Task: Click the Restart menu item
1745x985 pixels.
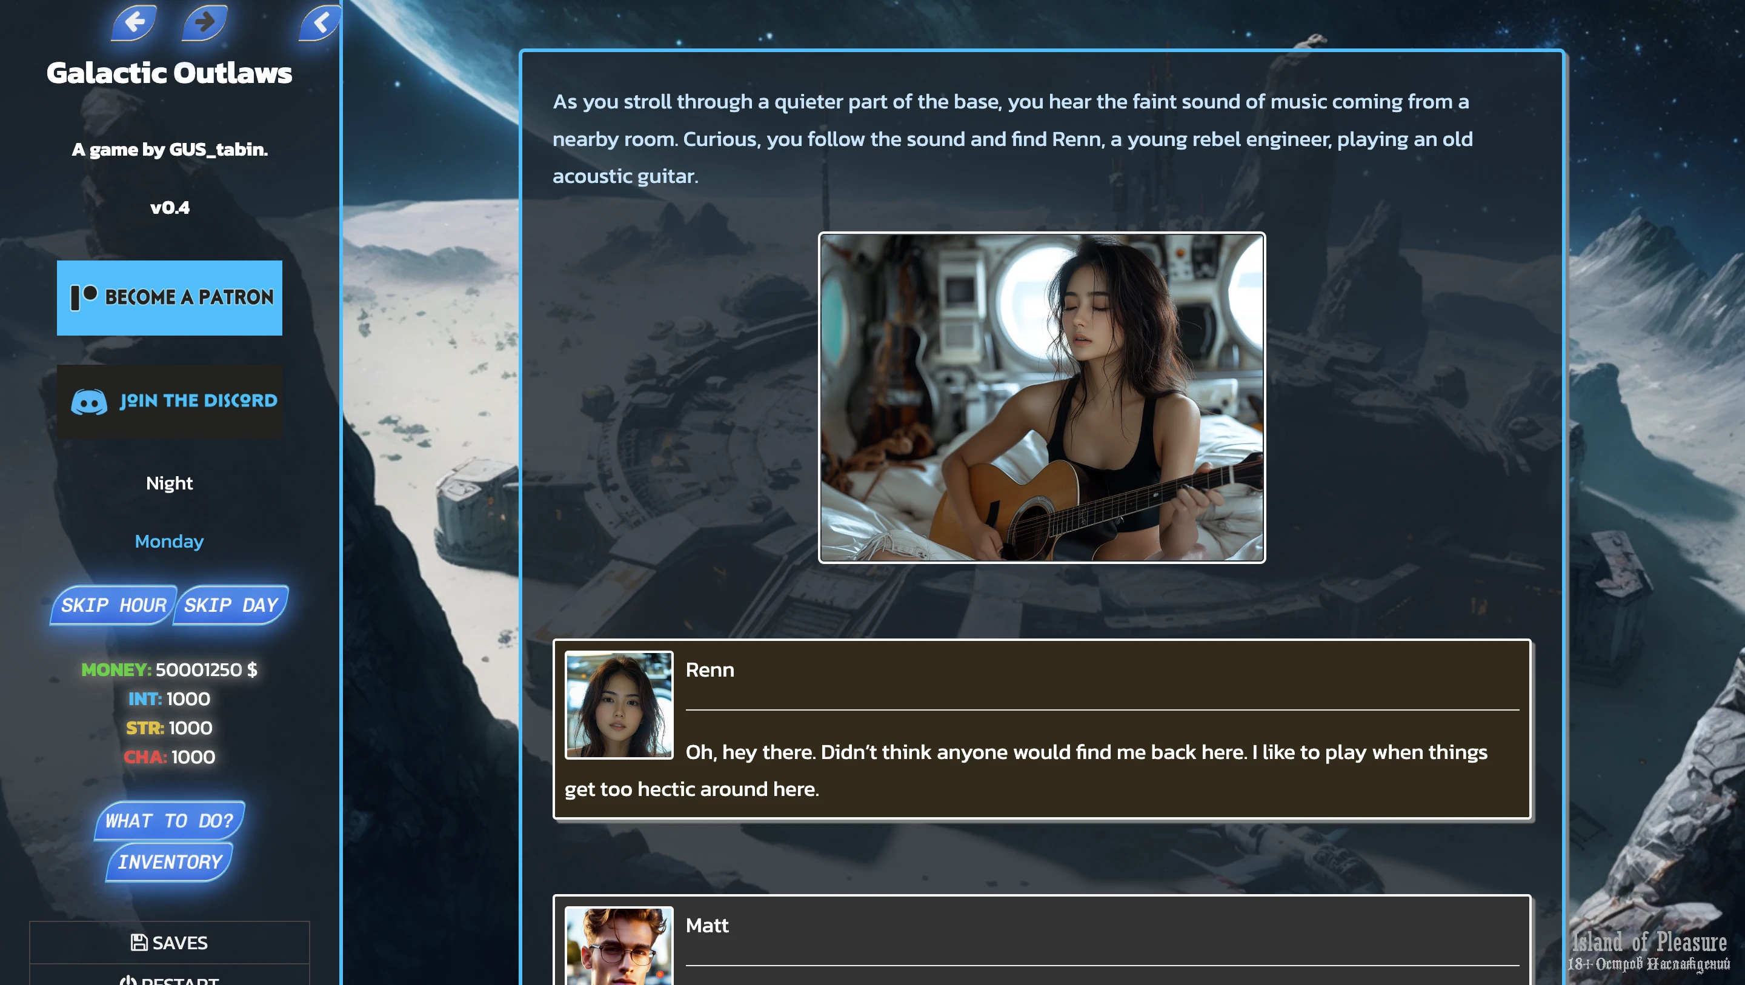Action: click(170, 975)
